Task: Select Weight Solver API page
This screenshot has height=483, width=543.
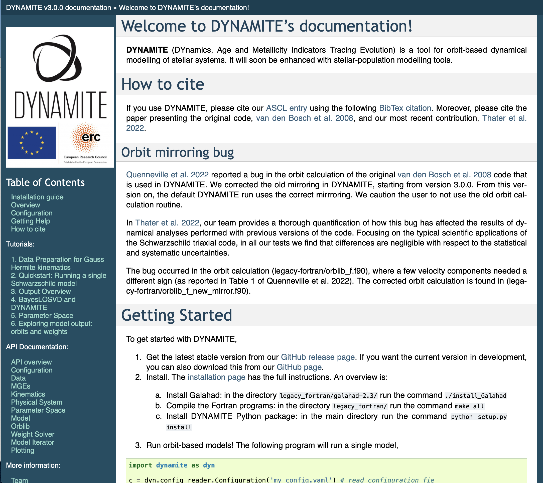Action: click(x=33, y=434)
